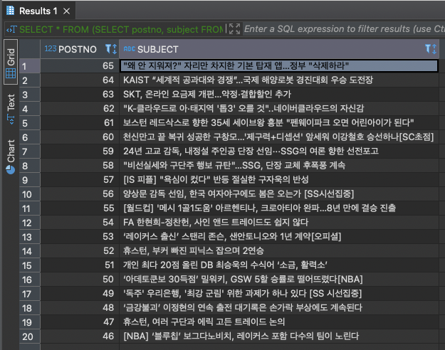Viewport: 445px width, 350px height.
Task: Select the Results 1 tab
Action: point(39,11)
